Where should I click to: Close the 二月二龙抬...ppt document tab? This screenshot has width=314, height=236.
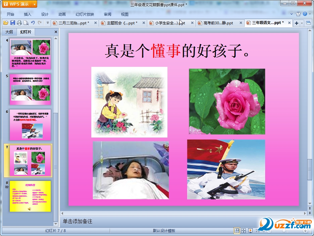(x=96, y=23)
